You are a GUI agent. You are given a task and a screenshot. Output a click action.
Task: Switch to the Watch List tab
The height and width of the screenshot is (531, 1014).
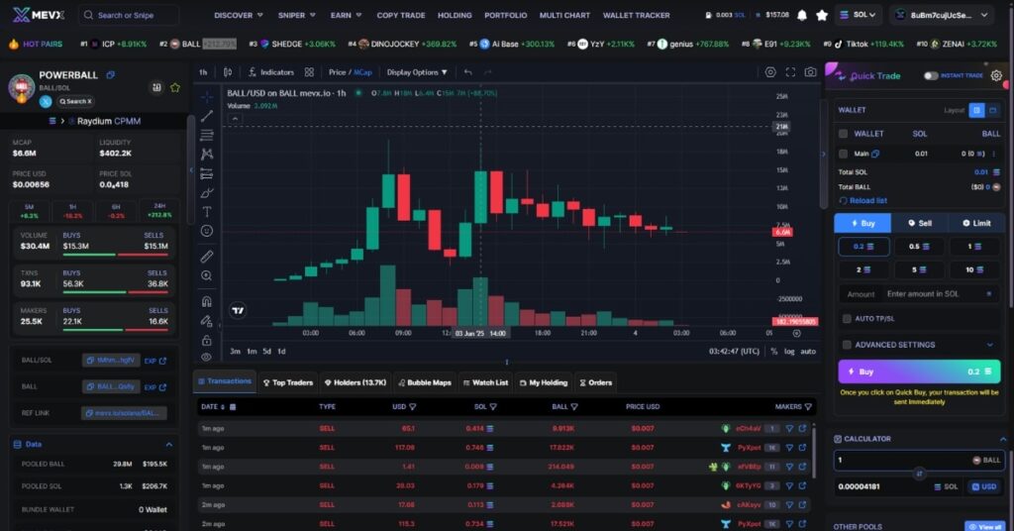pos(485,382)
